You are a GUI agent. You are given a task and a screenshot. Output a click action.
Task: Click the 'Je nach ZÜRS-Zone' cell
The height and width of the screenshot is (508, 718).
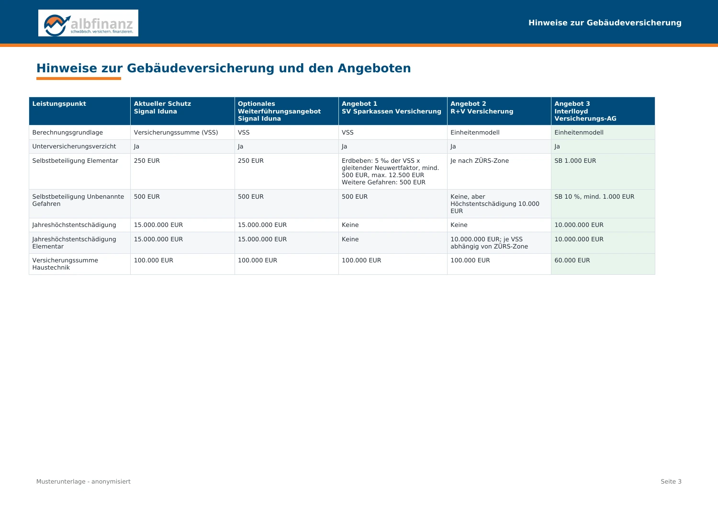click(x=499, y=171)
